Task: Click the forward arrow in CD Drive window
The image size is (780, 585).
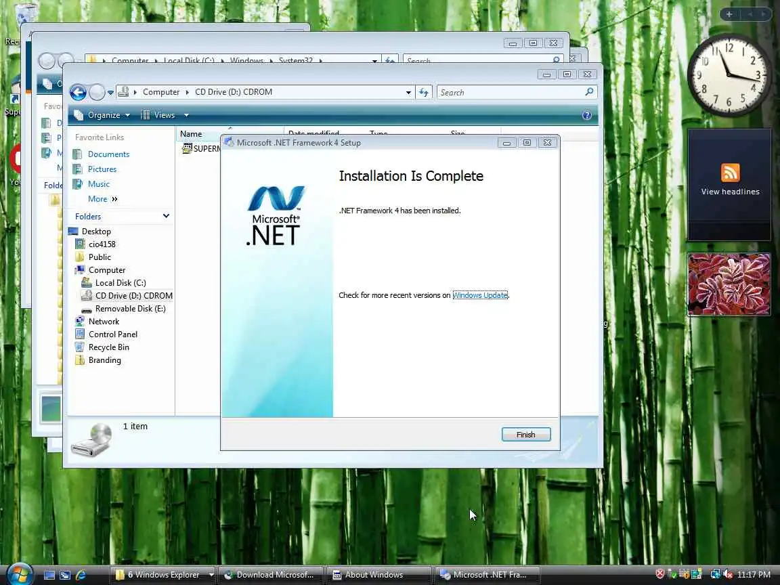Action: pos(97,92)
